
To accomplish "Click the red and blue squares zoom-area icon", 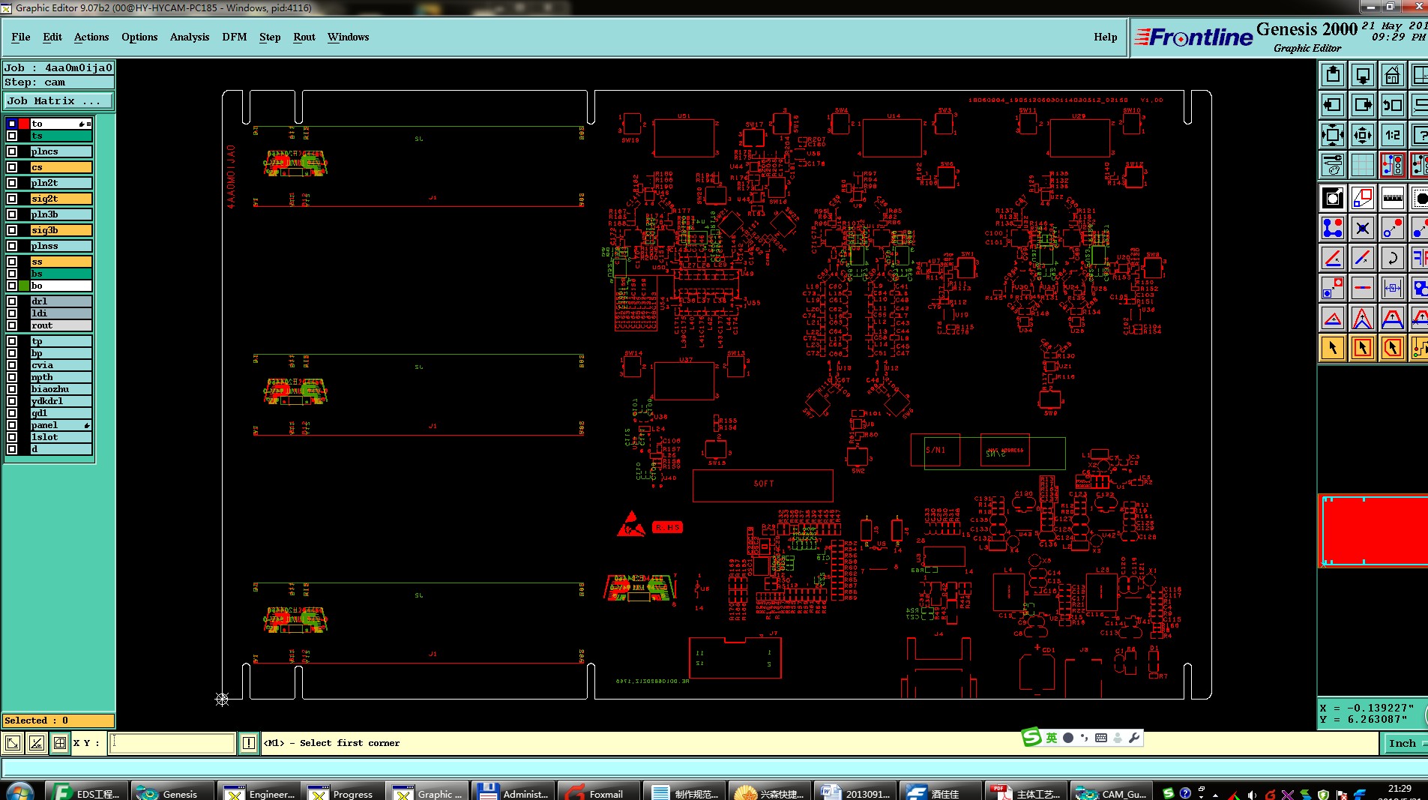I will [x=1362, y=198].
